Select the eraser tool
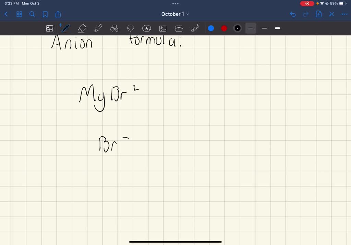 pos(82,28)
